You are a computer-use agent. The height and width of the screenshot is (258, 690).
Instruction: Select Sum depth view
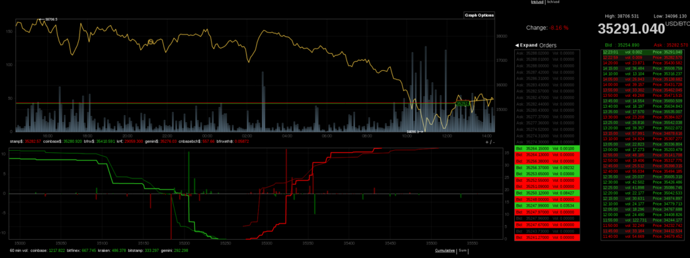coord(462,251)
